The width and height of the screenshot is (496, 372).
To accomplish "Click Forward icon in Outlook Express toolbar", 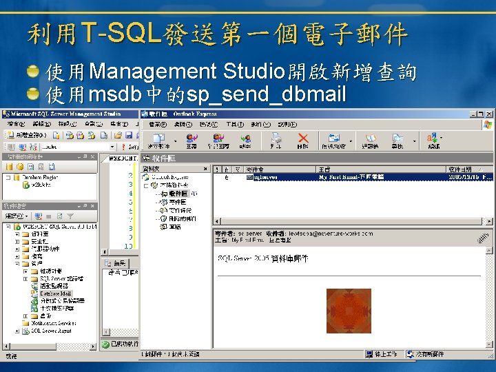I will (x=245, y=141).
